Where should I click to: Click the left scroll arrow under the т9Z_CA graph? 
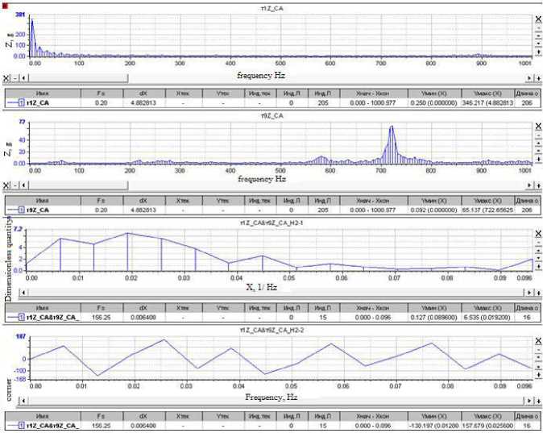(23, 185)
